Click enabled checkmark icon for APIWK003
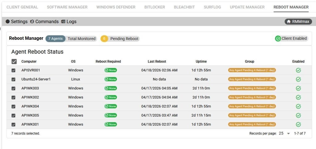 click(298, 89)
